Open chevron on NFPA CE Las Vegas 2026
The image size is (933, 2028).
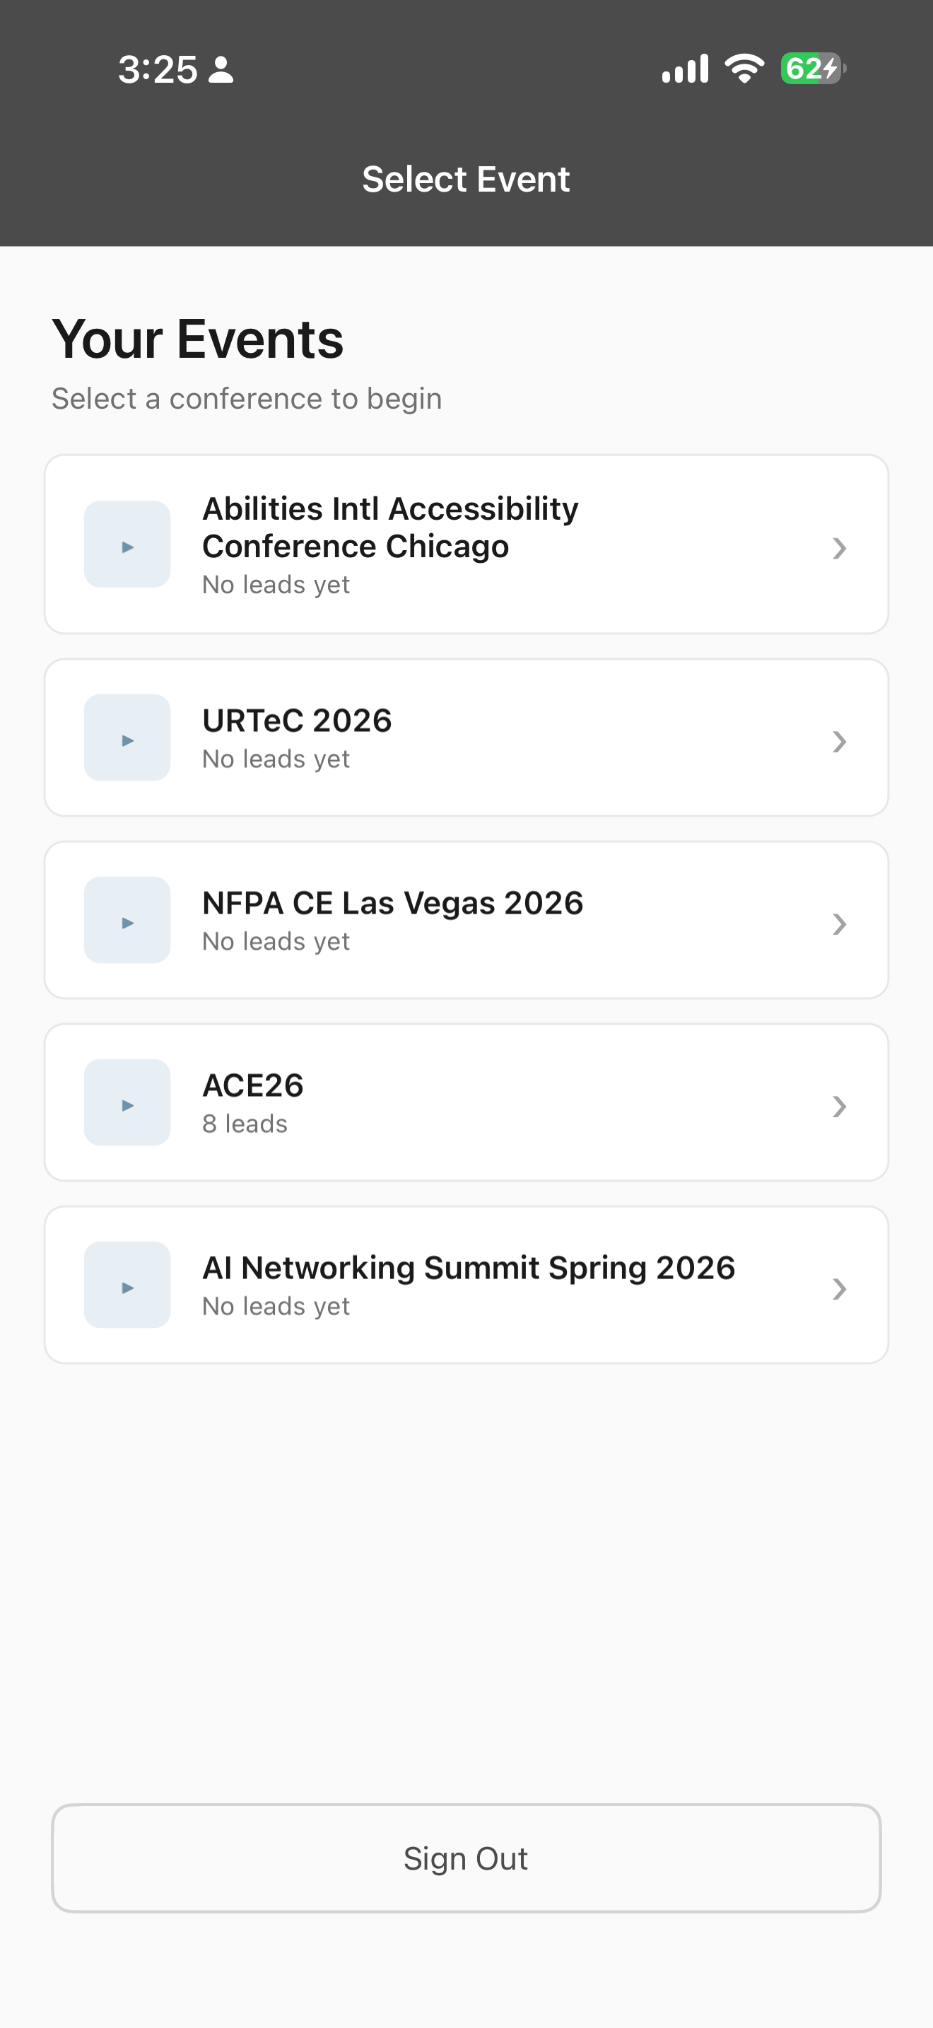tap(840, 924)
